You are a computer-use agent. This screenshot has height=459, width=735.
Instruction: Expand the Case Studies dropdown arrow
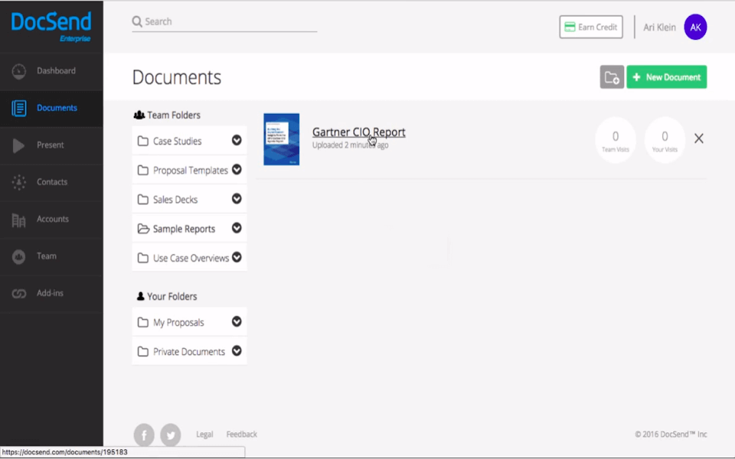click(237, 140)
